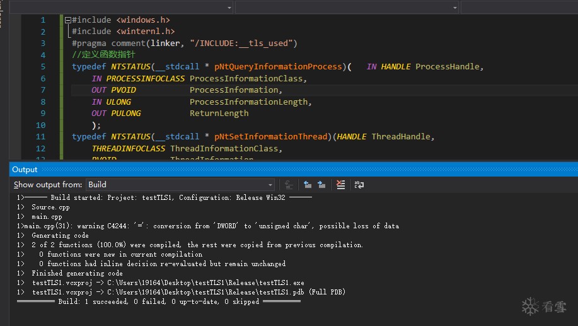The width and height of the screenshot is (578, 326).
Task: Click line number 5 in the gutter
Action: coord(43,67)
